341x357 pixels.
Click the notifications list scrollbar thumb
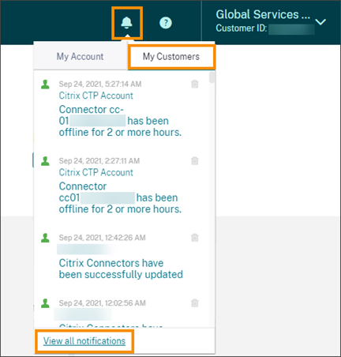(x=212, y=78)
